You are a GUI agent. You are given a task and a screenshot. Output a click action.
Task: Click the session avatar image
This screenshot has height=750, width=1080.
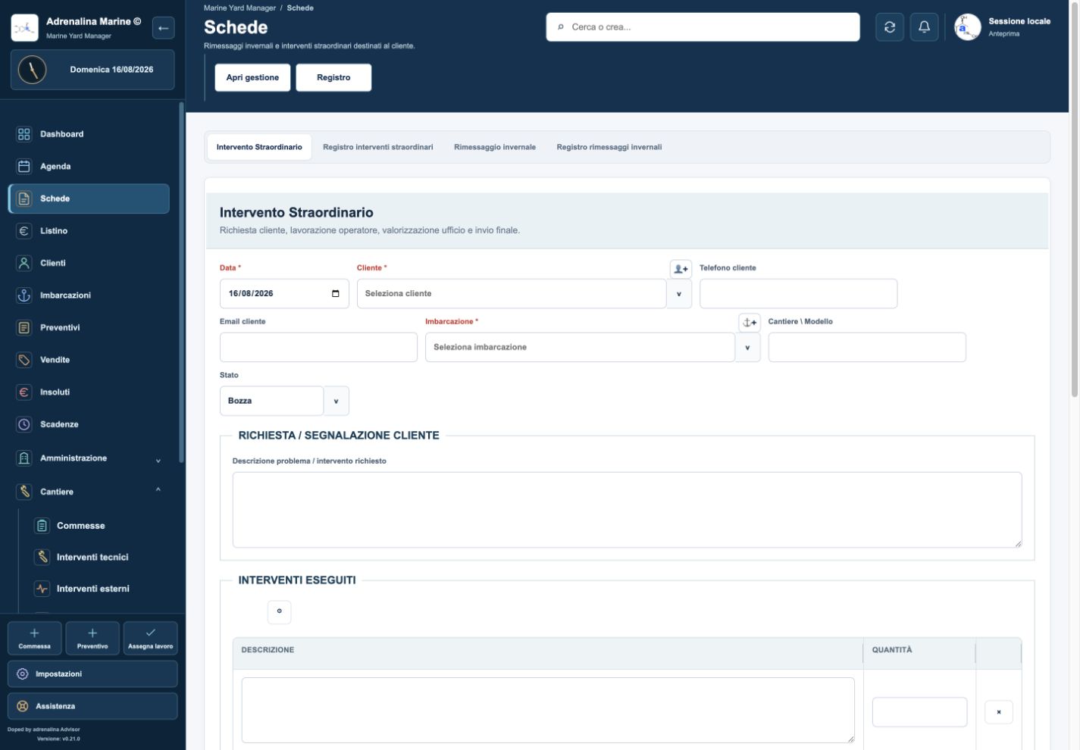(x=968, y=27)
